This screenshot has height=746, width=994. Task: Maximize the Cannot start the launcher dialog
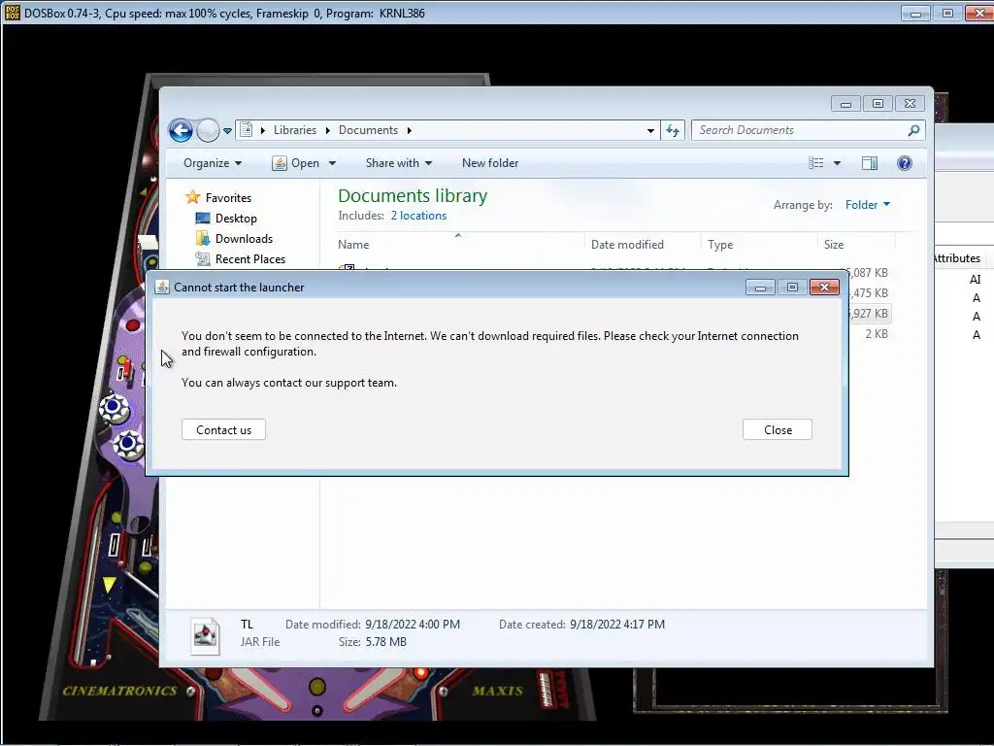pos(792,288)
